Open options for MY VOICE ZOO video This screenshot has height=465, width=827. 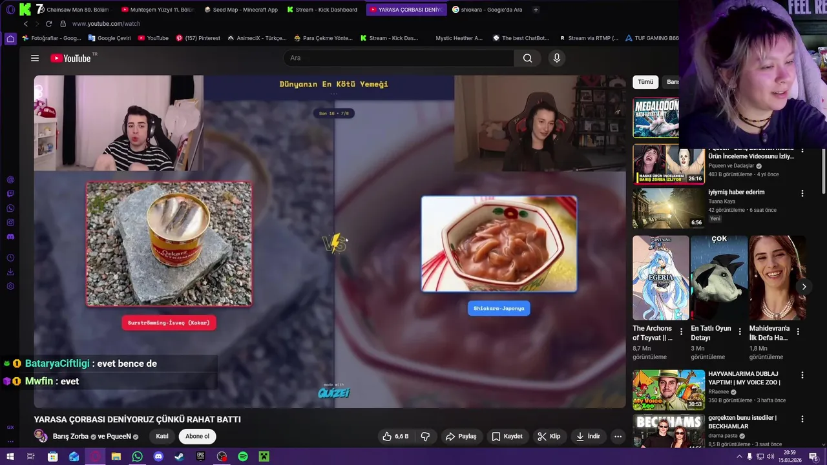pyautogui.click(x=802, y=375)
